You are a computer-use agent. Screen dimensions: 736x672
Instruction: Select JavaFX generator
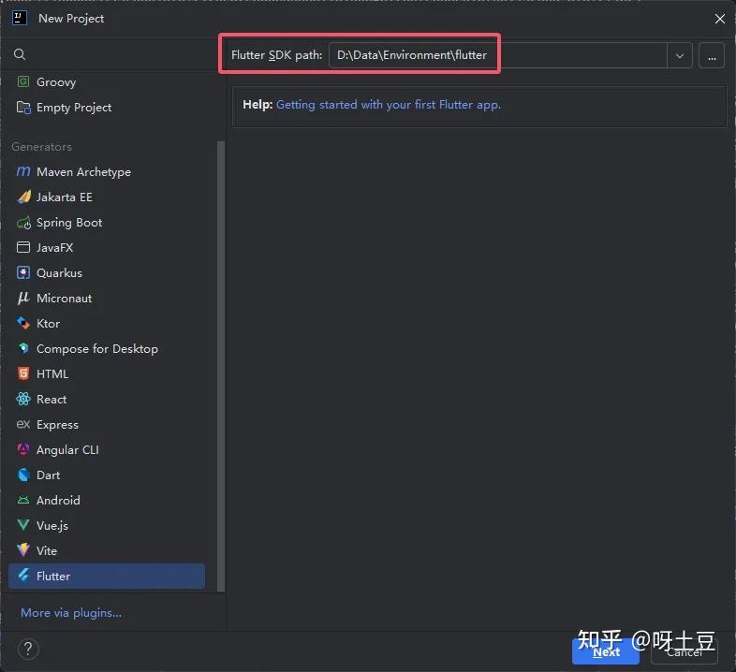[x=107, y=247]
